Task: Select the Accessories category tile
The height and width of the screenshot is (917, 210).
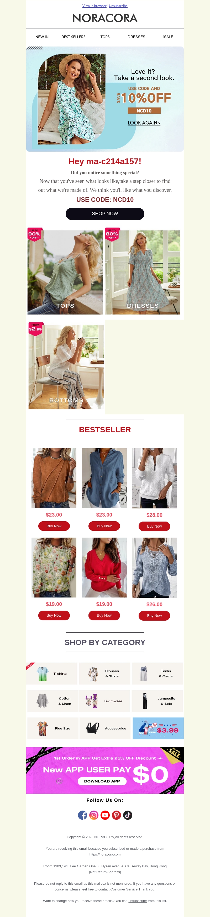Action: pos(105,728)
